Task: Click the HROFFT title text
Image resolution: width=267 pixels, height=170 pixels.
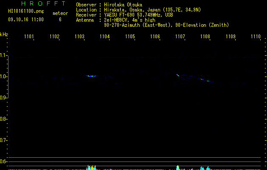Action: tap(43, 3)
